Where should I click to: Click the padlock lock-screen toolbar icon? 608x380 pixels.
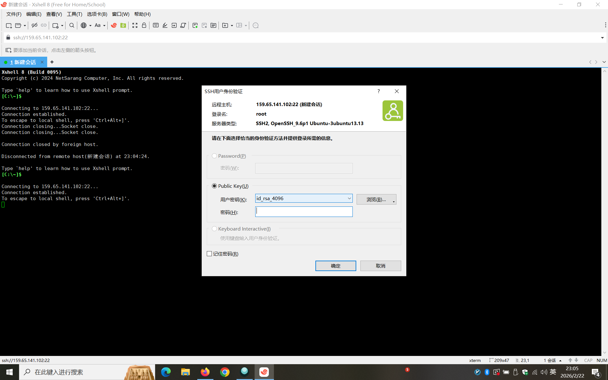tap(144, 25)
